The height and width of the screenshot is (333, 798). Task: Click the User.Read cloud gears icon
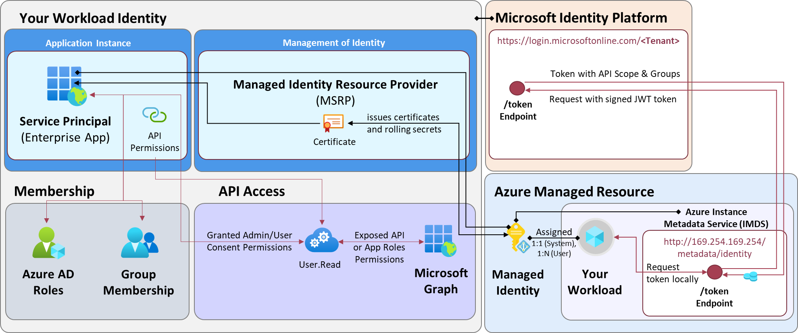point(321,240)
